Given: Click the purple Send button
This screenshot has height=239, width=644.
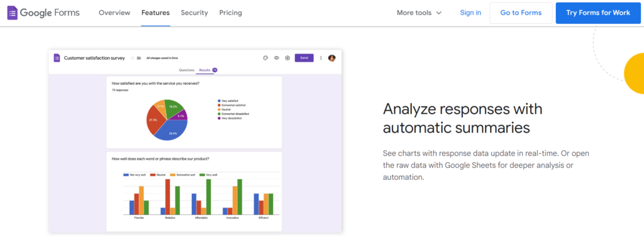Looking at the screenshot, I should tap(304, 58).
